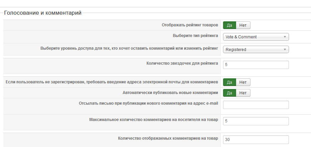
Task: Select Нет for auto-publishing new comments
Action: click(x=243, y=93)
